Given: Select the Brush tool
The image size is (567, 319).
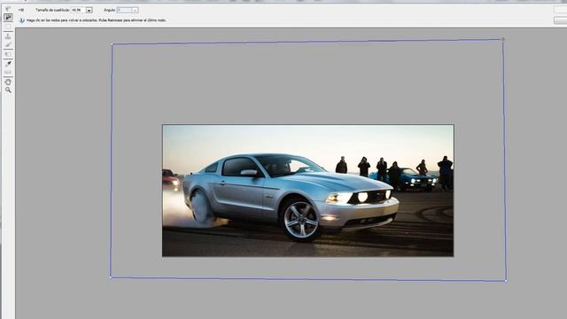Looking at the screenshot, I should [8, 45].
